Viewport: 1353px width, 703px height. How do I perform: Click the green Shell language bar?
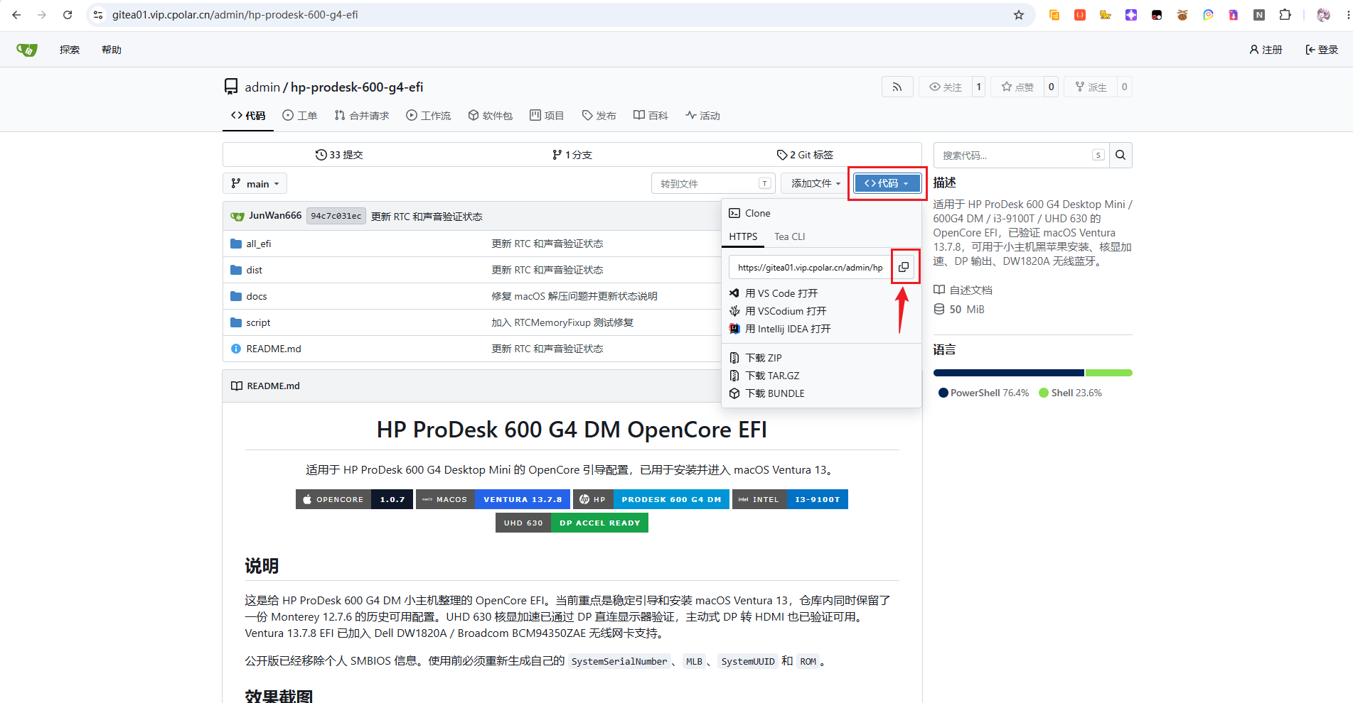(x=1109, y=373)
